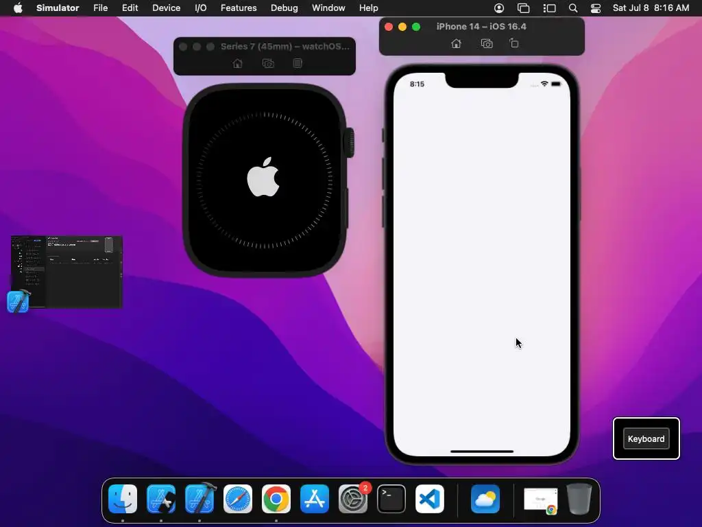Open the Features menu
The image size is (702, 527).
pyautogui.click(x=239, y=8)
